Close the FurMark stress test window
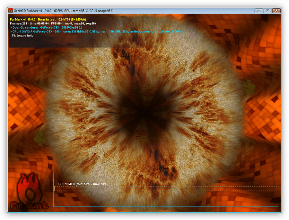The image size is (289, 220). pos(276,11)
